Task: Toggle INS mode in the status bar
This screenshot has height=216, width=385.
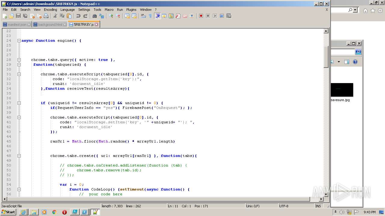Action: click(318, 206)
